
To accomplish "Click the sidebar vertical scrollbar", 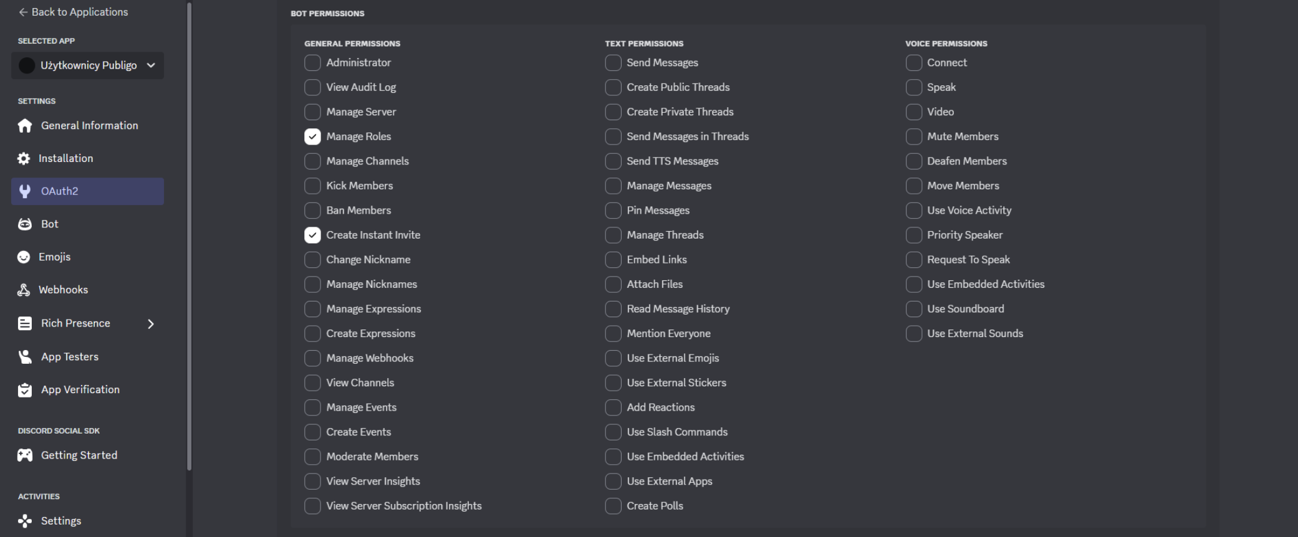I will [190, 237].
